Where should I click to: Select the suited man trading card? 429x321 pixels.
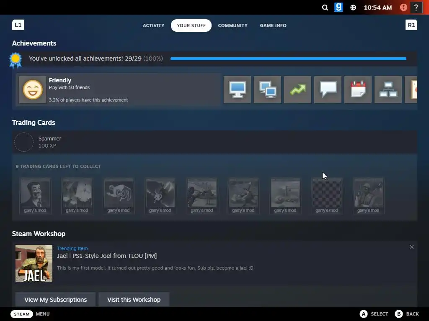[35, 196]
